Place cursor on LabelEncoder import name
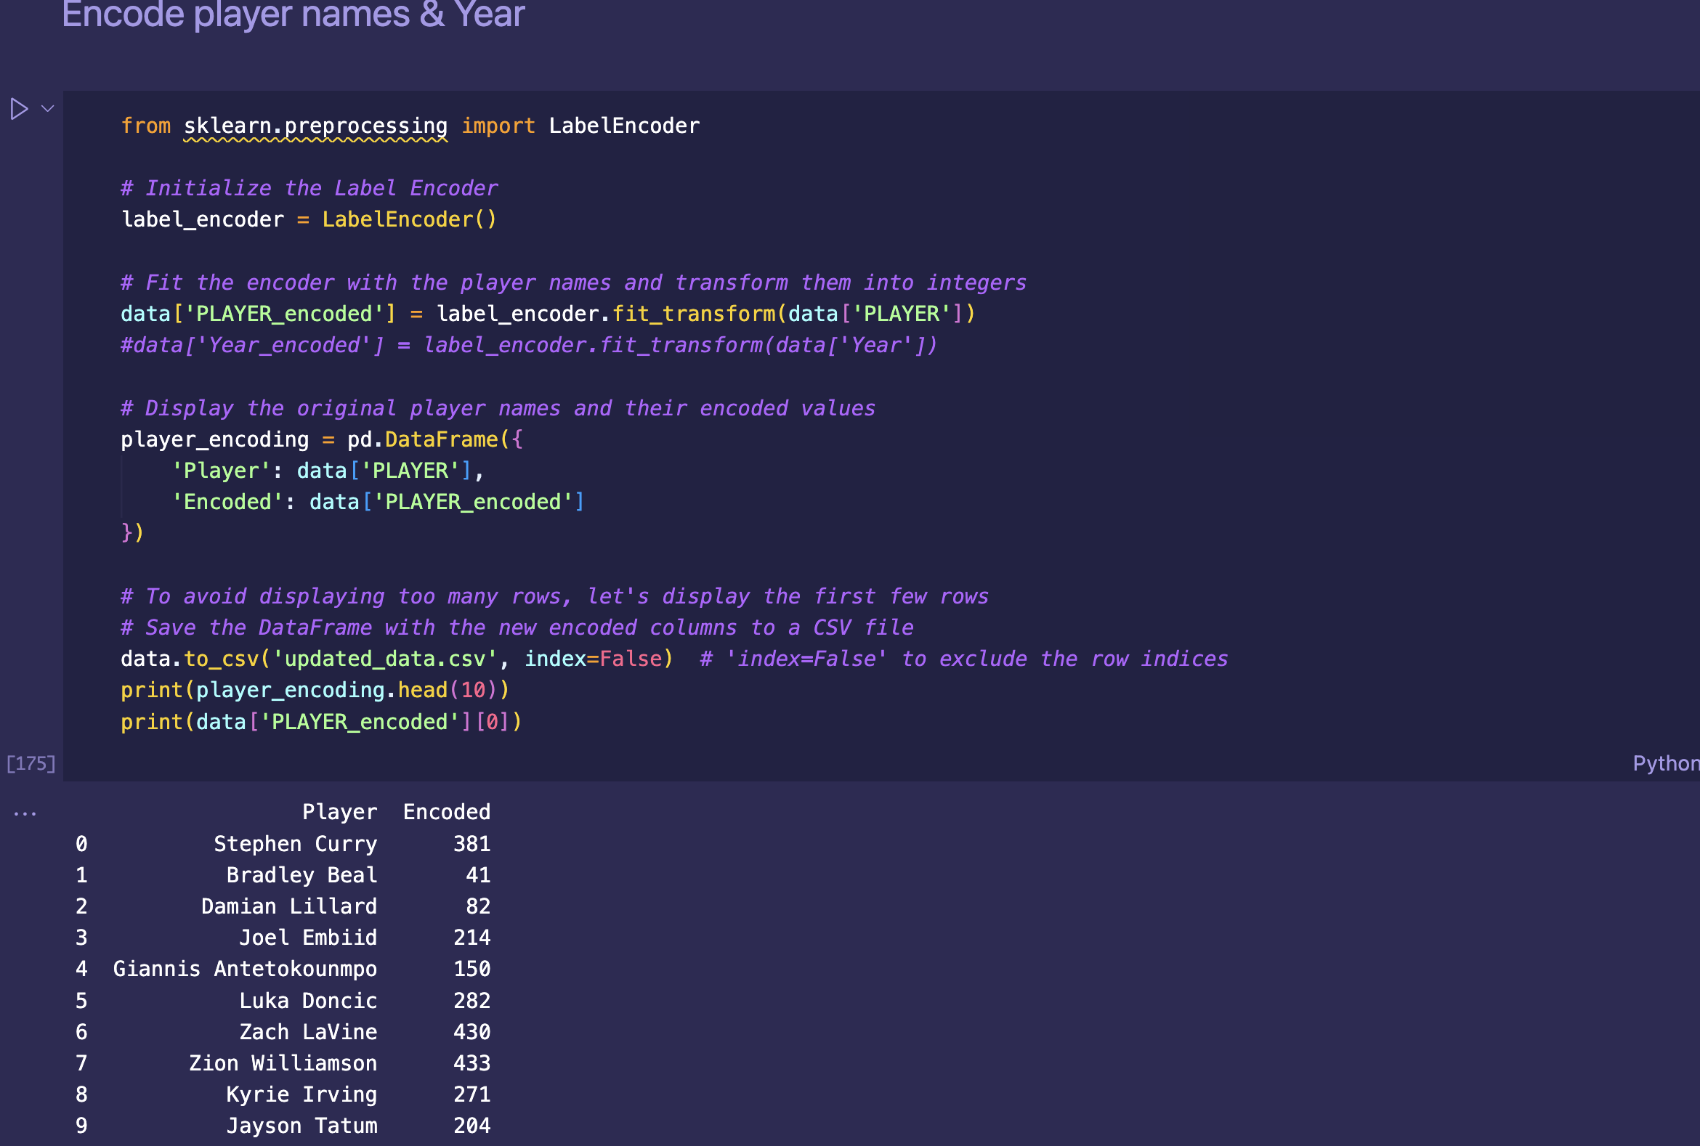The image size is (1700, 1146). point(624,126)
